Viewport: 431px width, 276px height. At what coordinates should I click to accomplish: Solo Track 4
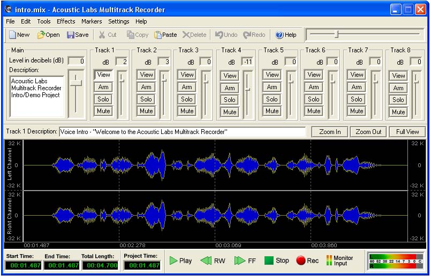pos(230,100)
